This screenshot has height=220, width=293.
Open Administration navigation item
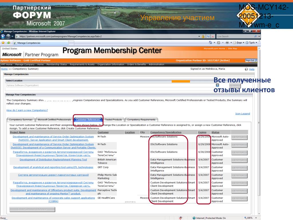point(157,64)
